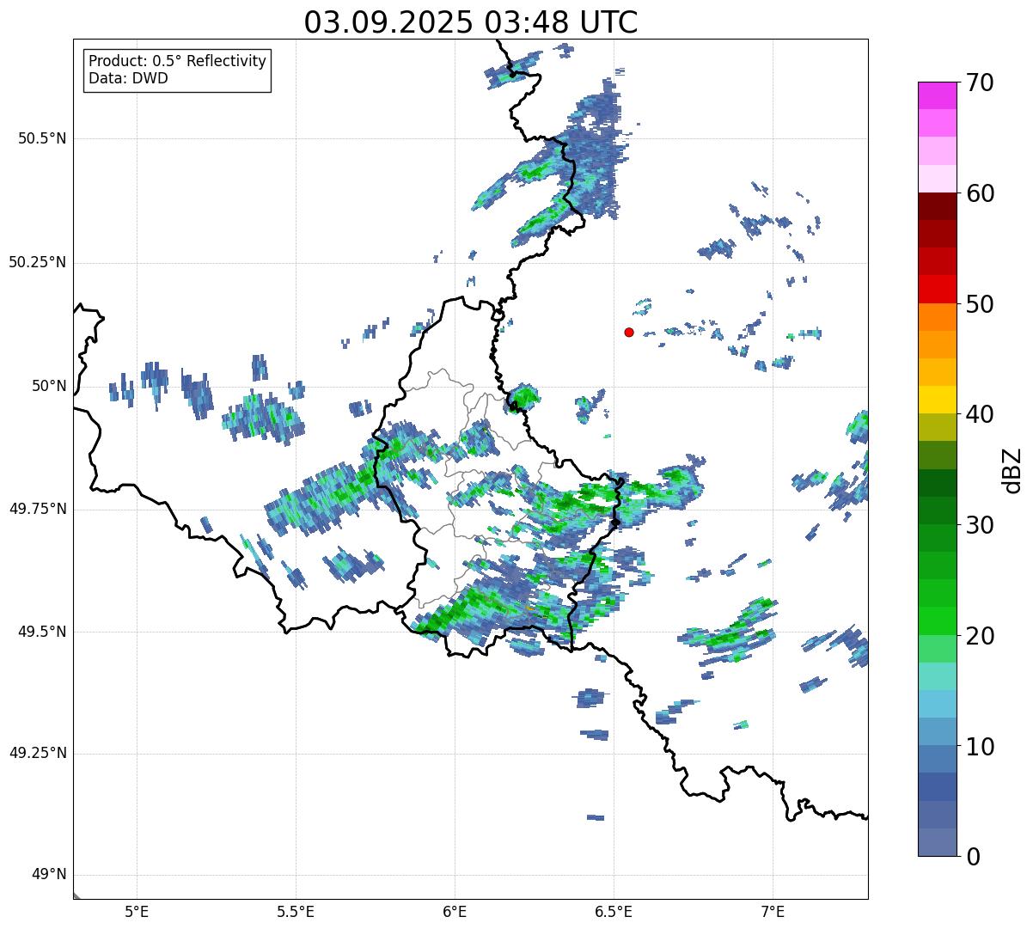Click the latitude label 49.75°N
Screen dimensions: 1033x929
[x=38, y=509]
